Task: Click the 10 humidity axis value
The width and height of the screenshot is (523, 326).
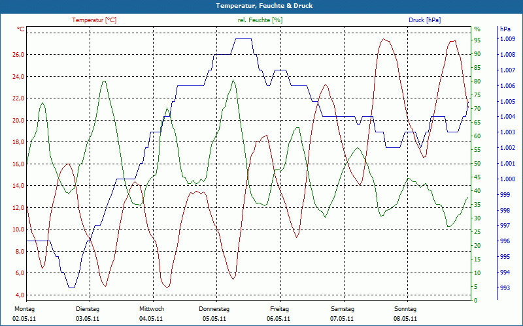Action: [477, 273]
